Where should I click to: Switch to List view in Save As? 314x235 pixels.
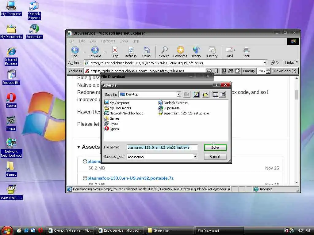pyautogui.click(x=216, y=94)
